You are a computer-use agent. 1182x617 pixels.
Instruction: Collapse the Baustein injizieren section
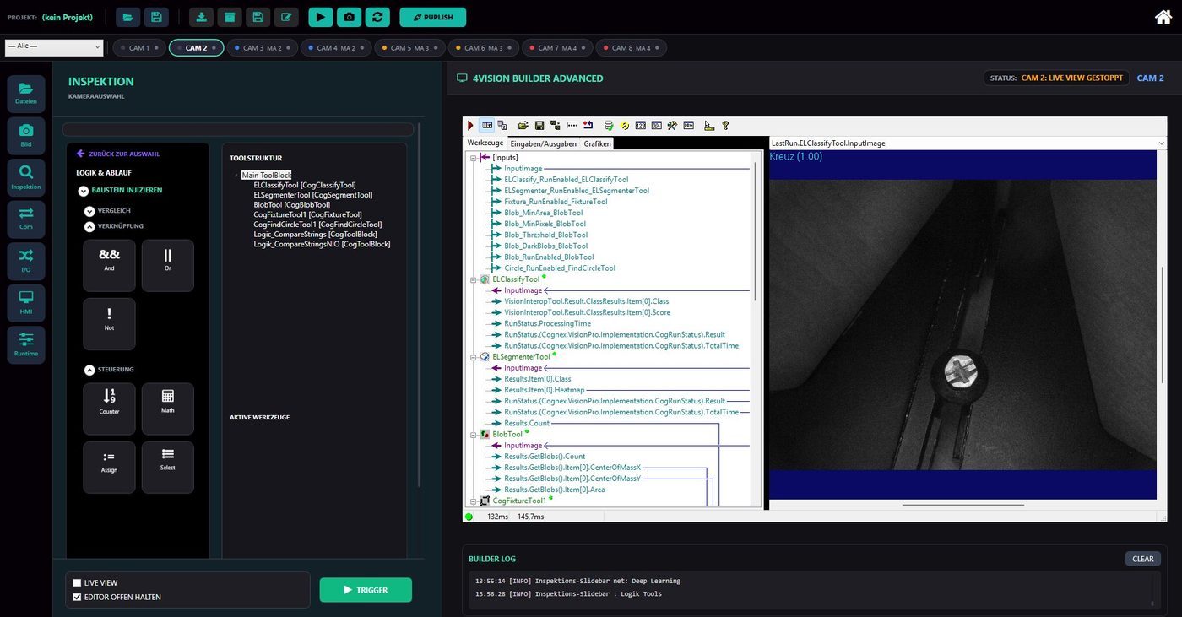pyautogui.click(x=84, y=191)
